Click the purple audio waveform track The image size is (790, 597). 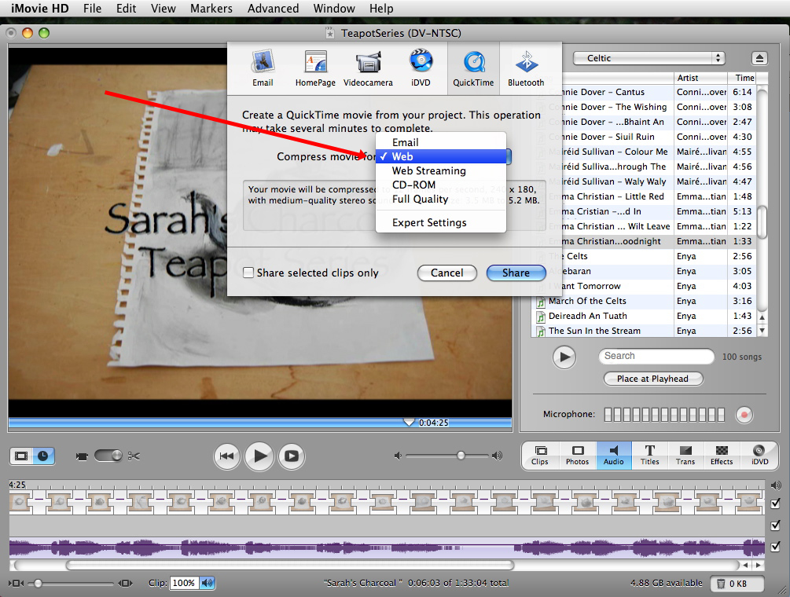click(387, 548)
